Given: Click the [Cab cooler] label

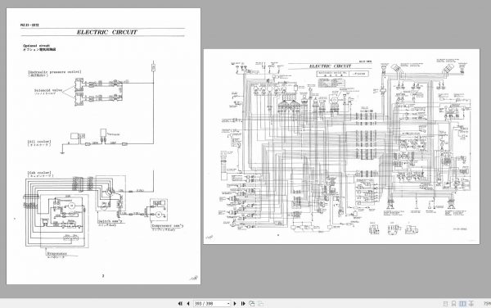Looking at the screenshot, I should pos(39,173).
